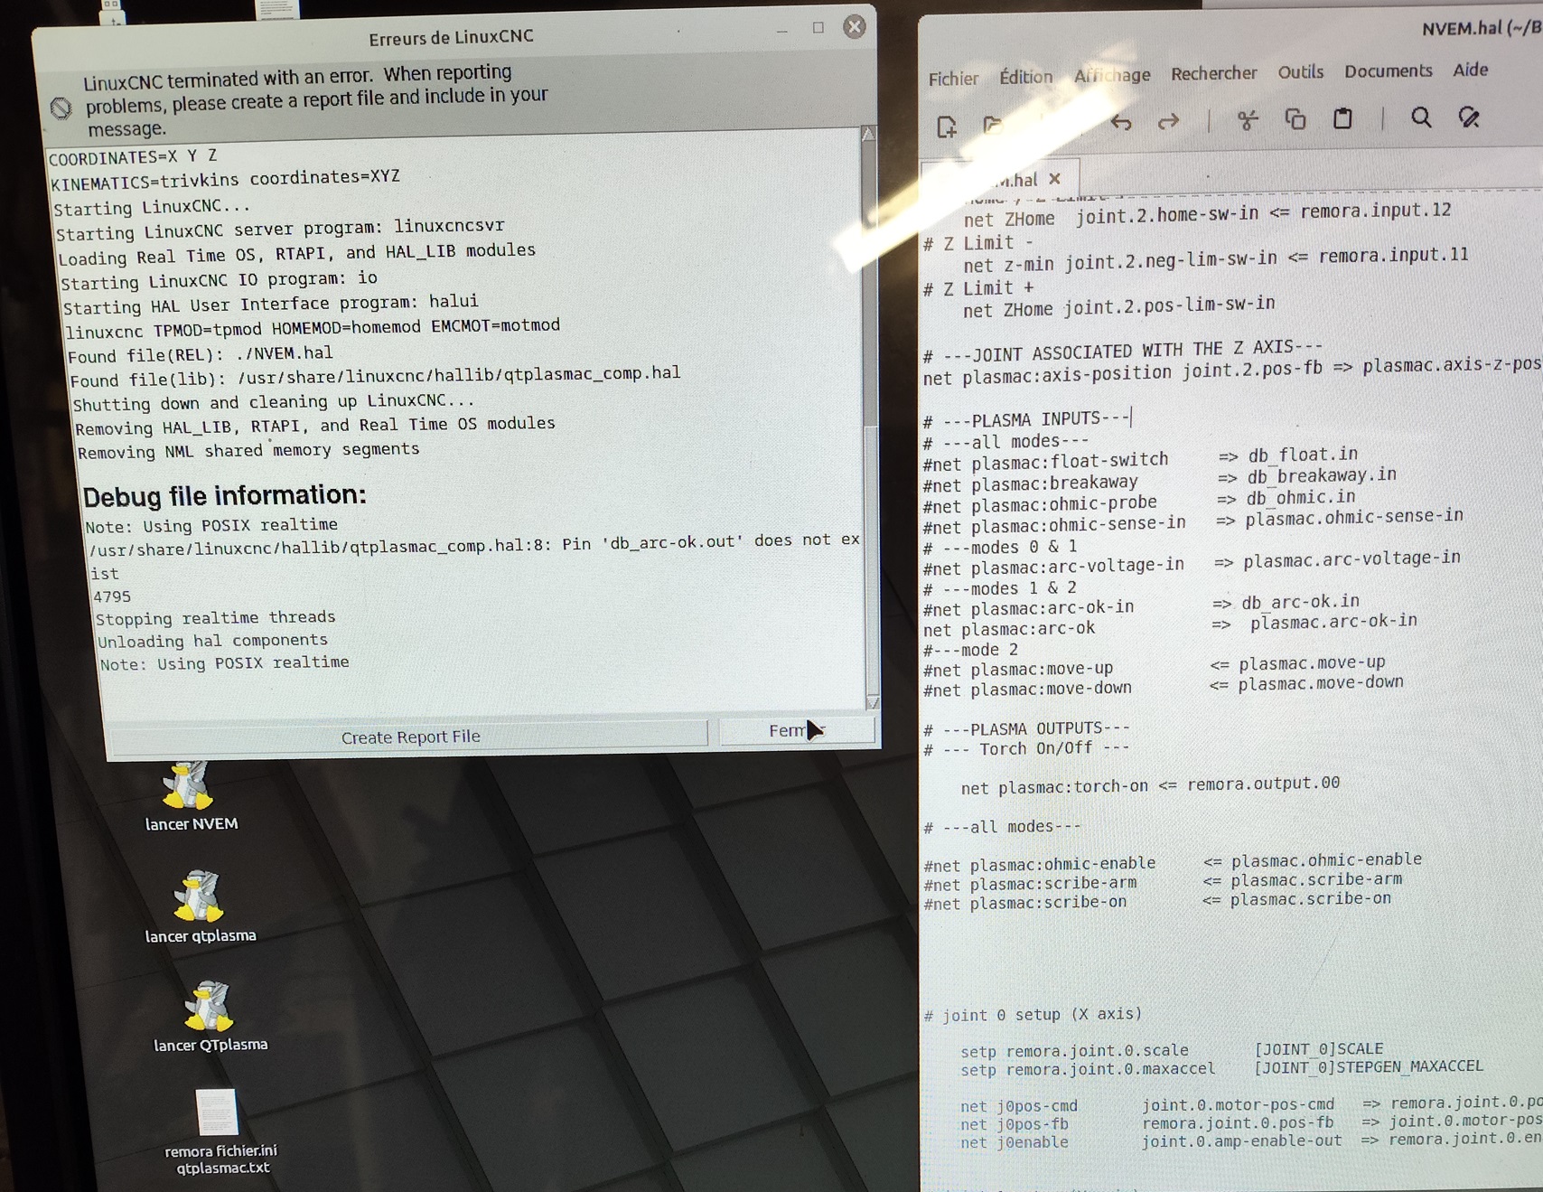1543x1192 pixels.
Task: Click editor comment '# ---PLASMA INPUTS---'
Action: click(1026, 419)
